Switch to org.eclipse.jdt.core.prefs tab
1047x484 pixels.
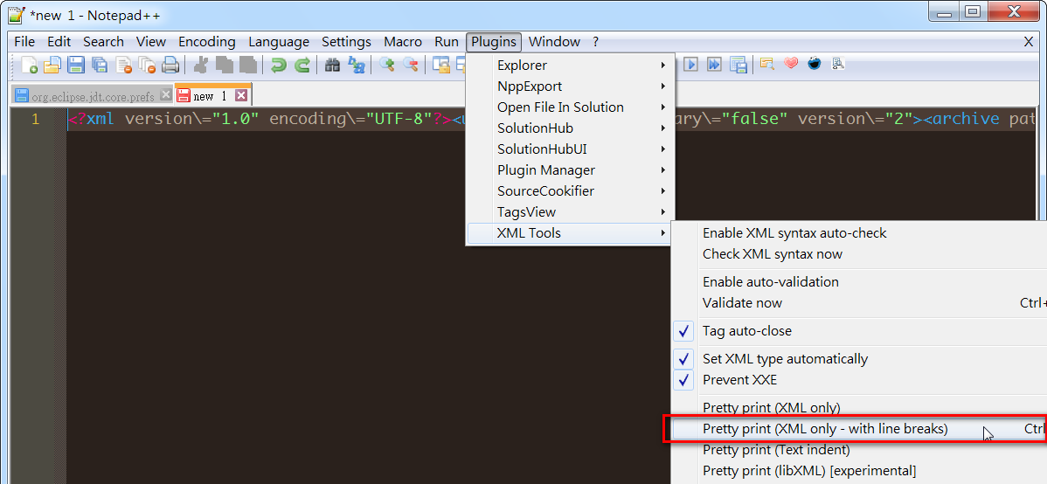(94, 96)
